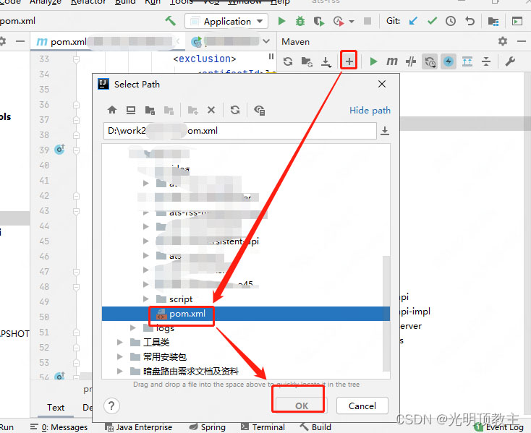Open the Refactor menu
This screenshot has width=531, height=433.
(x=88, y=2)
